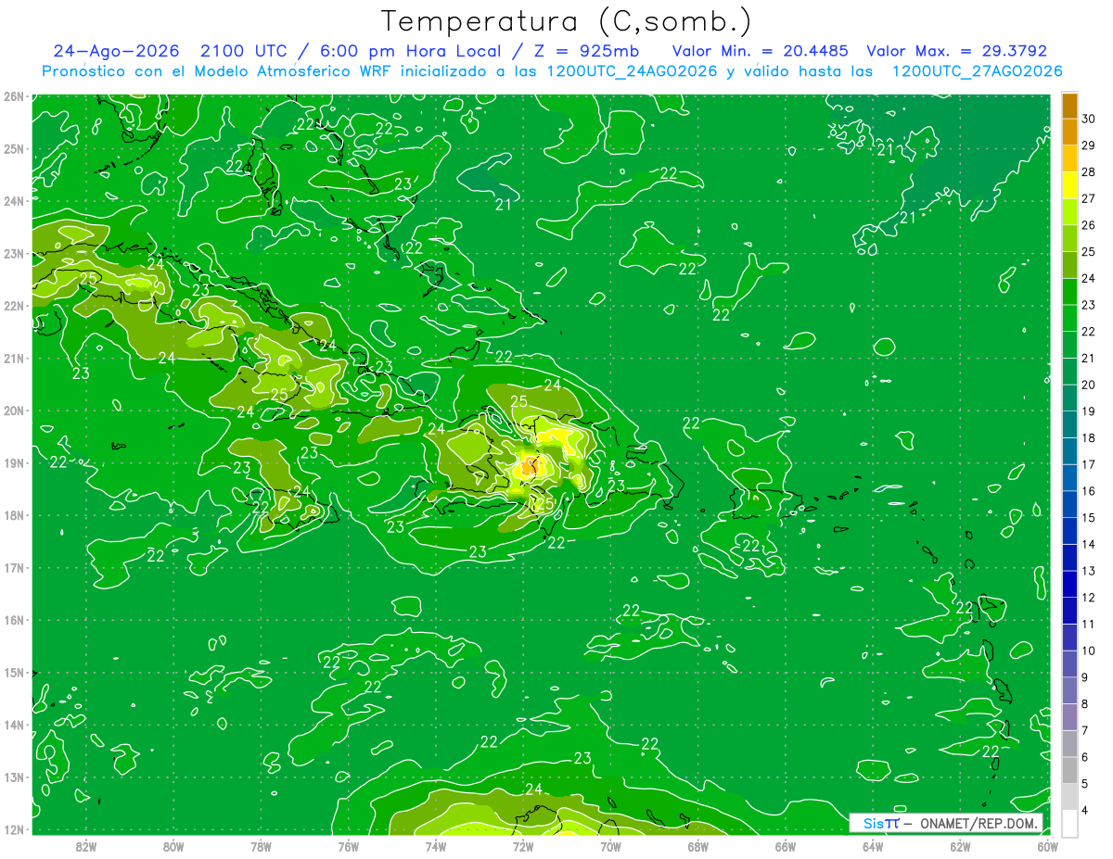Pick the lime colorbar segment between 26 and 27
This screenshot has height=859, width=1113.
click(1069, 212)
